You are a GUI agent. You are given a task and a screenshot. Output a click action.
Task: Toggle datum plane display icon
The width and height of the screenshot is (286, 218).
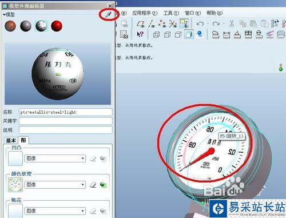tap(141, 23)
